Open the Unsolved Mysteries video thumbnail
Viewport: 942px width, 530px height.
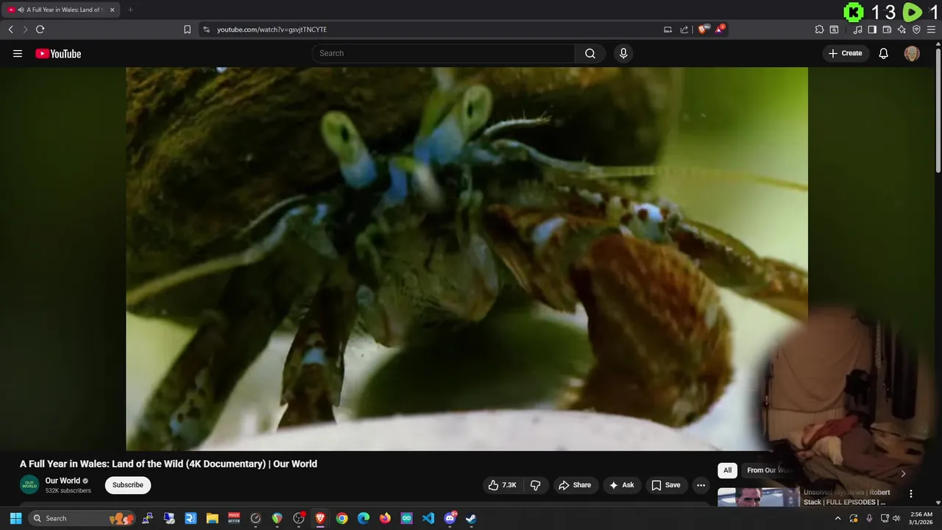[x=759, y=498]
